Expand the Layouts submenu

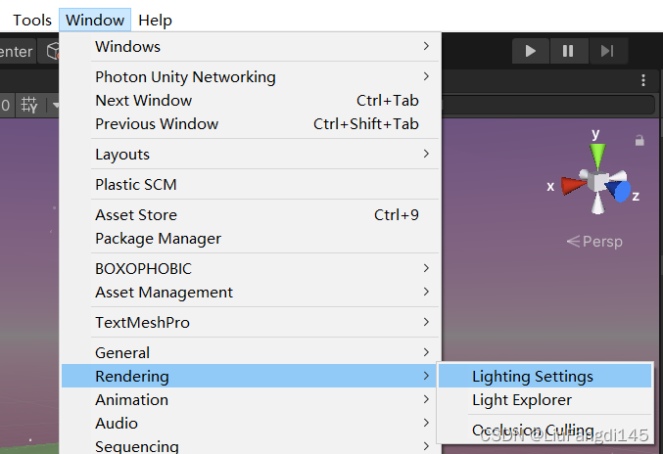(251, 155)
